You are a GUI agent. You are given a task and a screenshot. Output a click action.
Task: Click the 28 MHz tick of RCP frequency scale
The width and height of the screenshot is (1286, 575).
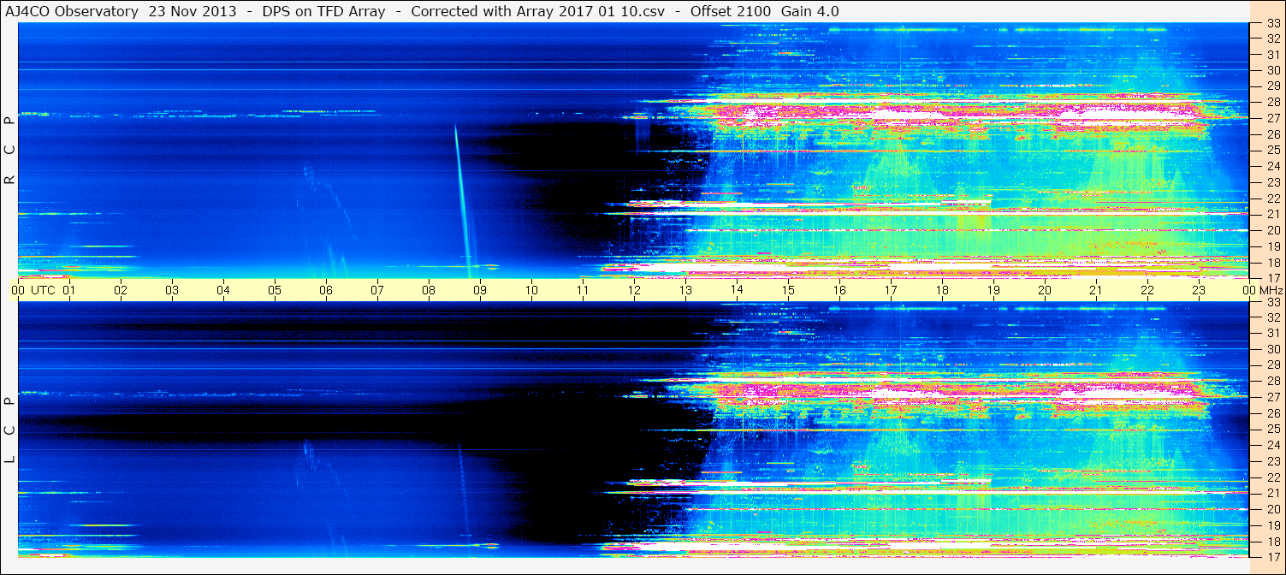1273,102
